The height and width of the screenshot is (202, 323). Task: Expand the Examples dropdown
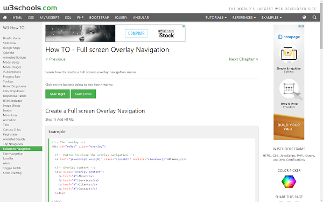click(271, 18)
